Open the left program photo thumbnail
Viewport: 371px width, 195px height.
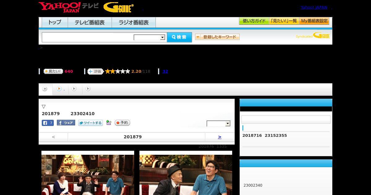(x=88, y=175)
